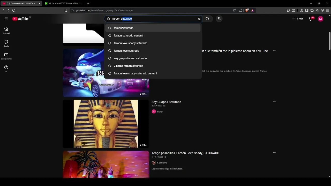Click the install/cast screen icon in address bar
The width and height of the screenshot is (331, 186).
pyautogui.click(x=235, y=10)
